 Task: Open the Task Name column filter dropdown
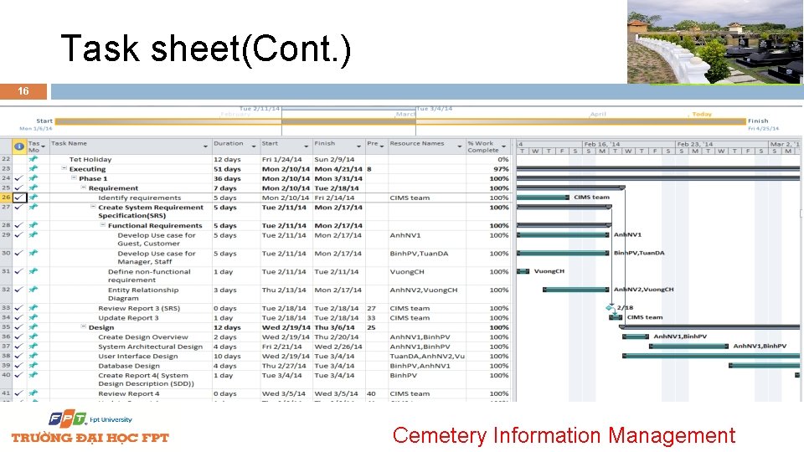[x=206, y=146]
